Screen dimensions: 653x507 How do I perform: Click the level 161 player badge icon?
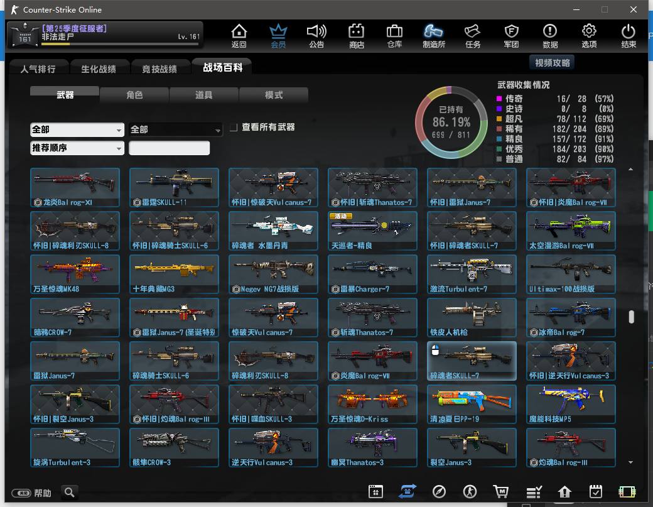click(25, 35)
